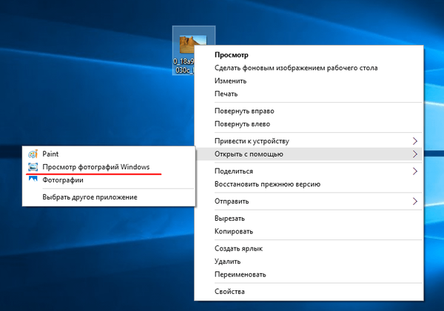This screenshot has height=311, width=444.
Task: Open the Поделиться submenu
Action: [309, 171]
